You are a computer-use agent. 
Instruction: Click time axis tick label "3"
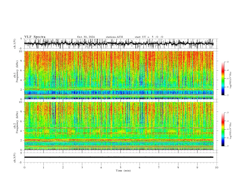[x=82, y=167]
